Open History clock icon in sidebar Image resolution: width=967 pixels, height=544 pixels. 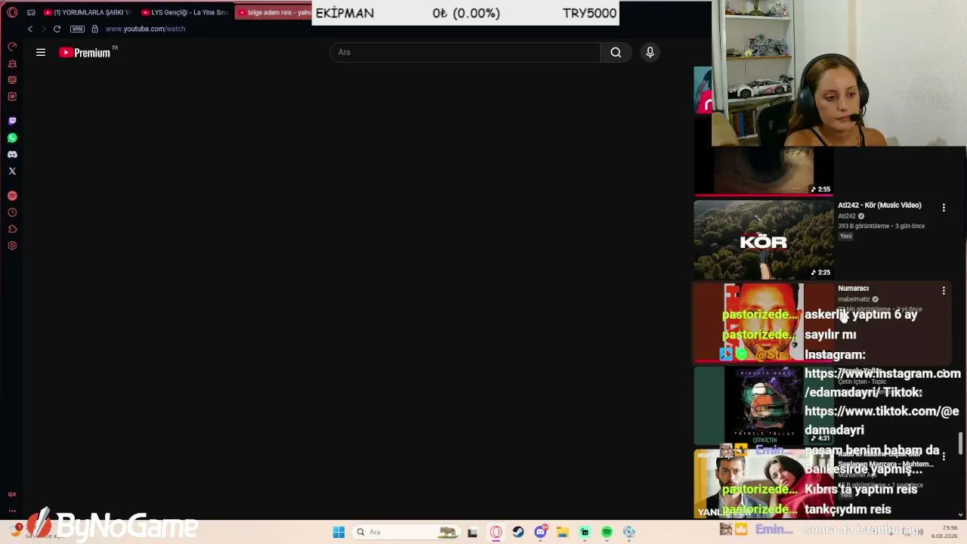pyautogui.click(x=12, y=212)
